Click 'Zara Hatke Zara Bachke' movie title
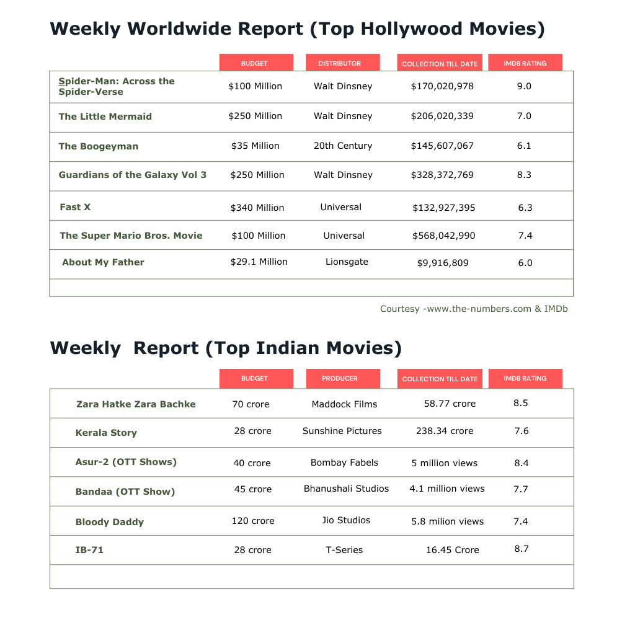This screenshot has width=635, height=620. tap(136, 404)
